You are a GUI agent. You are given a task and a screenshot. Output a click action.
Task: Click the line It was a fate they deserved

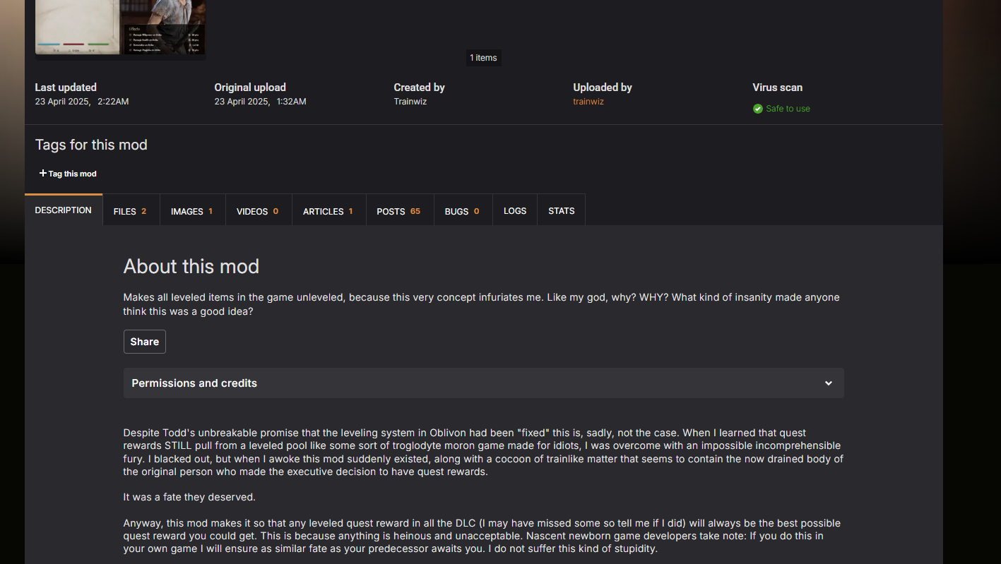point(189,497)
